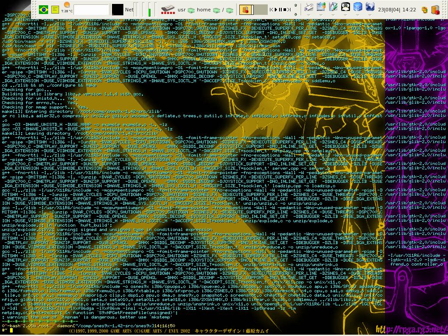Screen dimensions: 448x336
Task: Click the white text entry field in panel
Action: pyautogui.click(x=91, y=10)
